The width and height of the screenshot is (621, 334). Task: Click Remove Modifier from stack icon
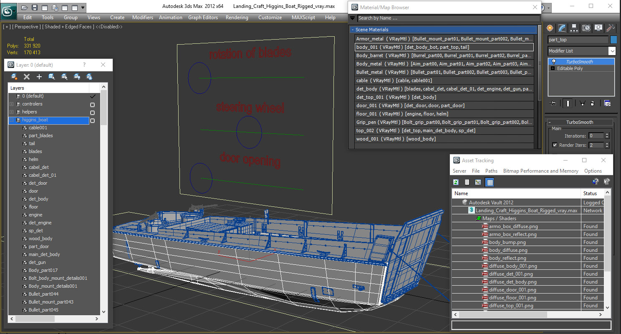tap(593, 103)
